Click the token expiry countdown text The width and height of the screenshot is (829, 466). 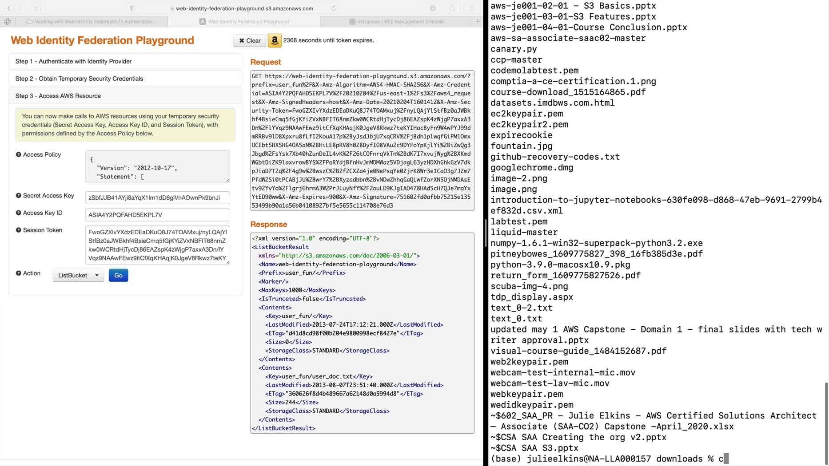pos(329,40)
